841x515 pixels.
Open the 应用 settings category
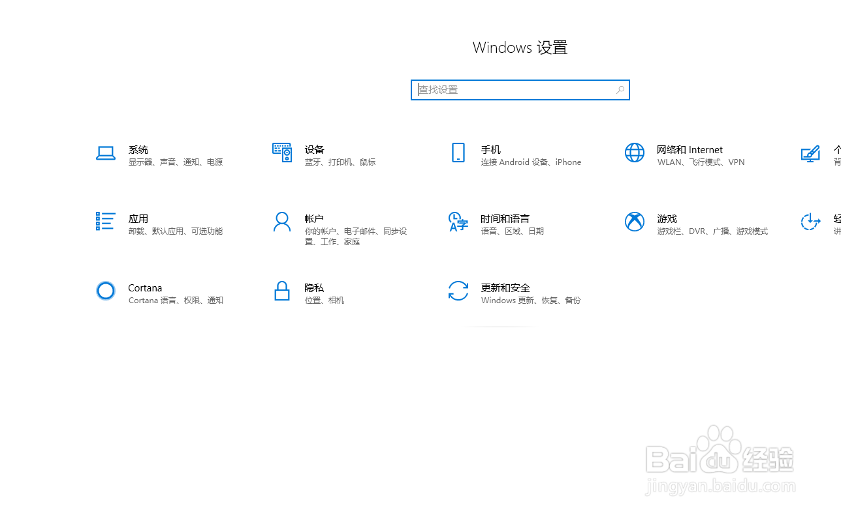138,219
